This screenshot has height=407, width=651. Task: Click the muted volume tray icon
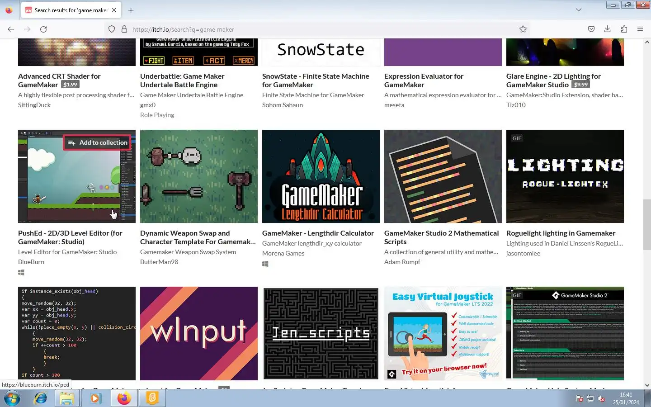tap(601, 398)
